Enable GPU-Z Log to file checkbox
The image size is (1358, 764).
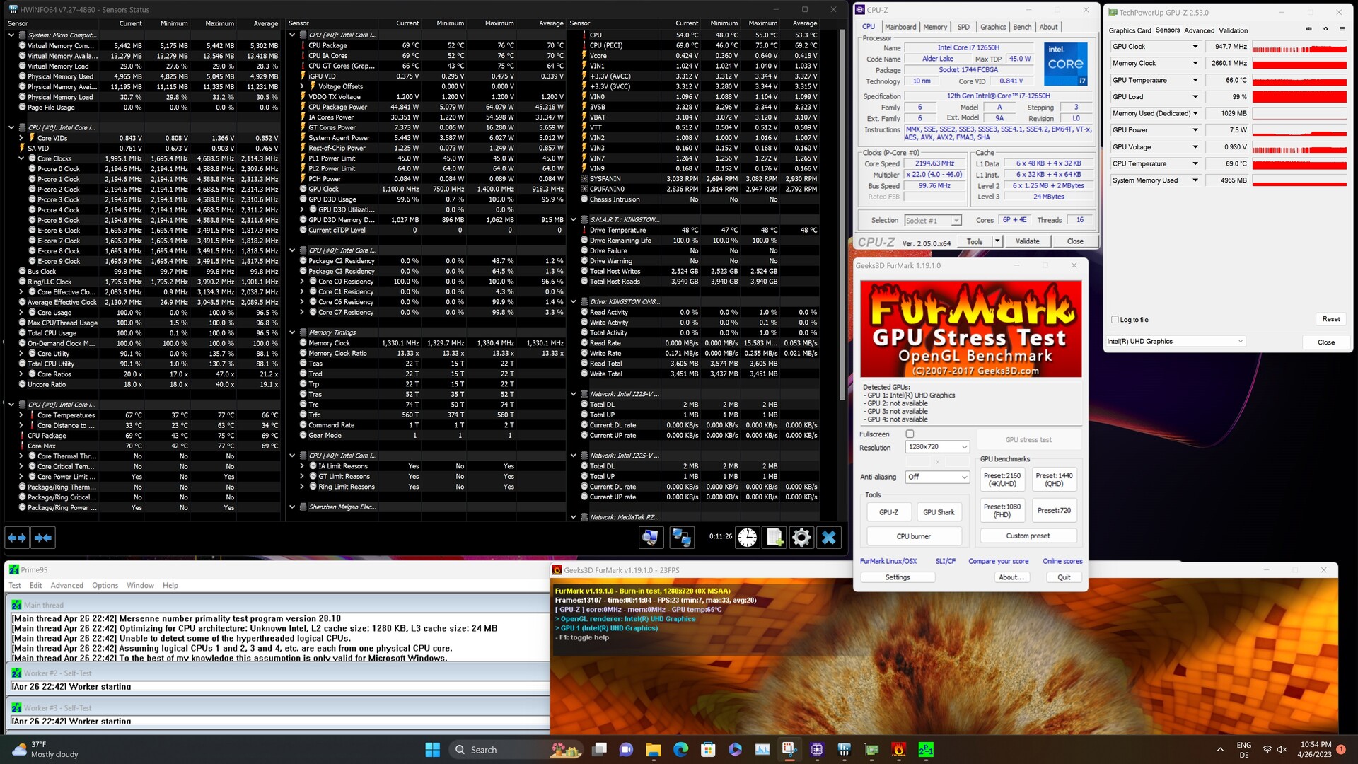pos(1115,320)
